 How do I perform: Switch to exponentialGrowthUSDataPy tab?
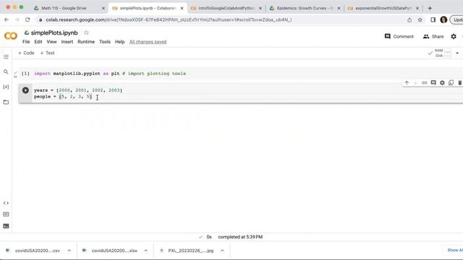click(383, 8)
